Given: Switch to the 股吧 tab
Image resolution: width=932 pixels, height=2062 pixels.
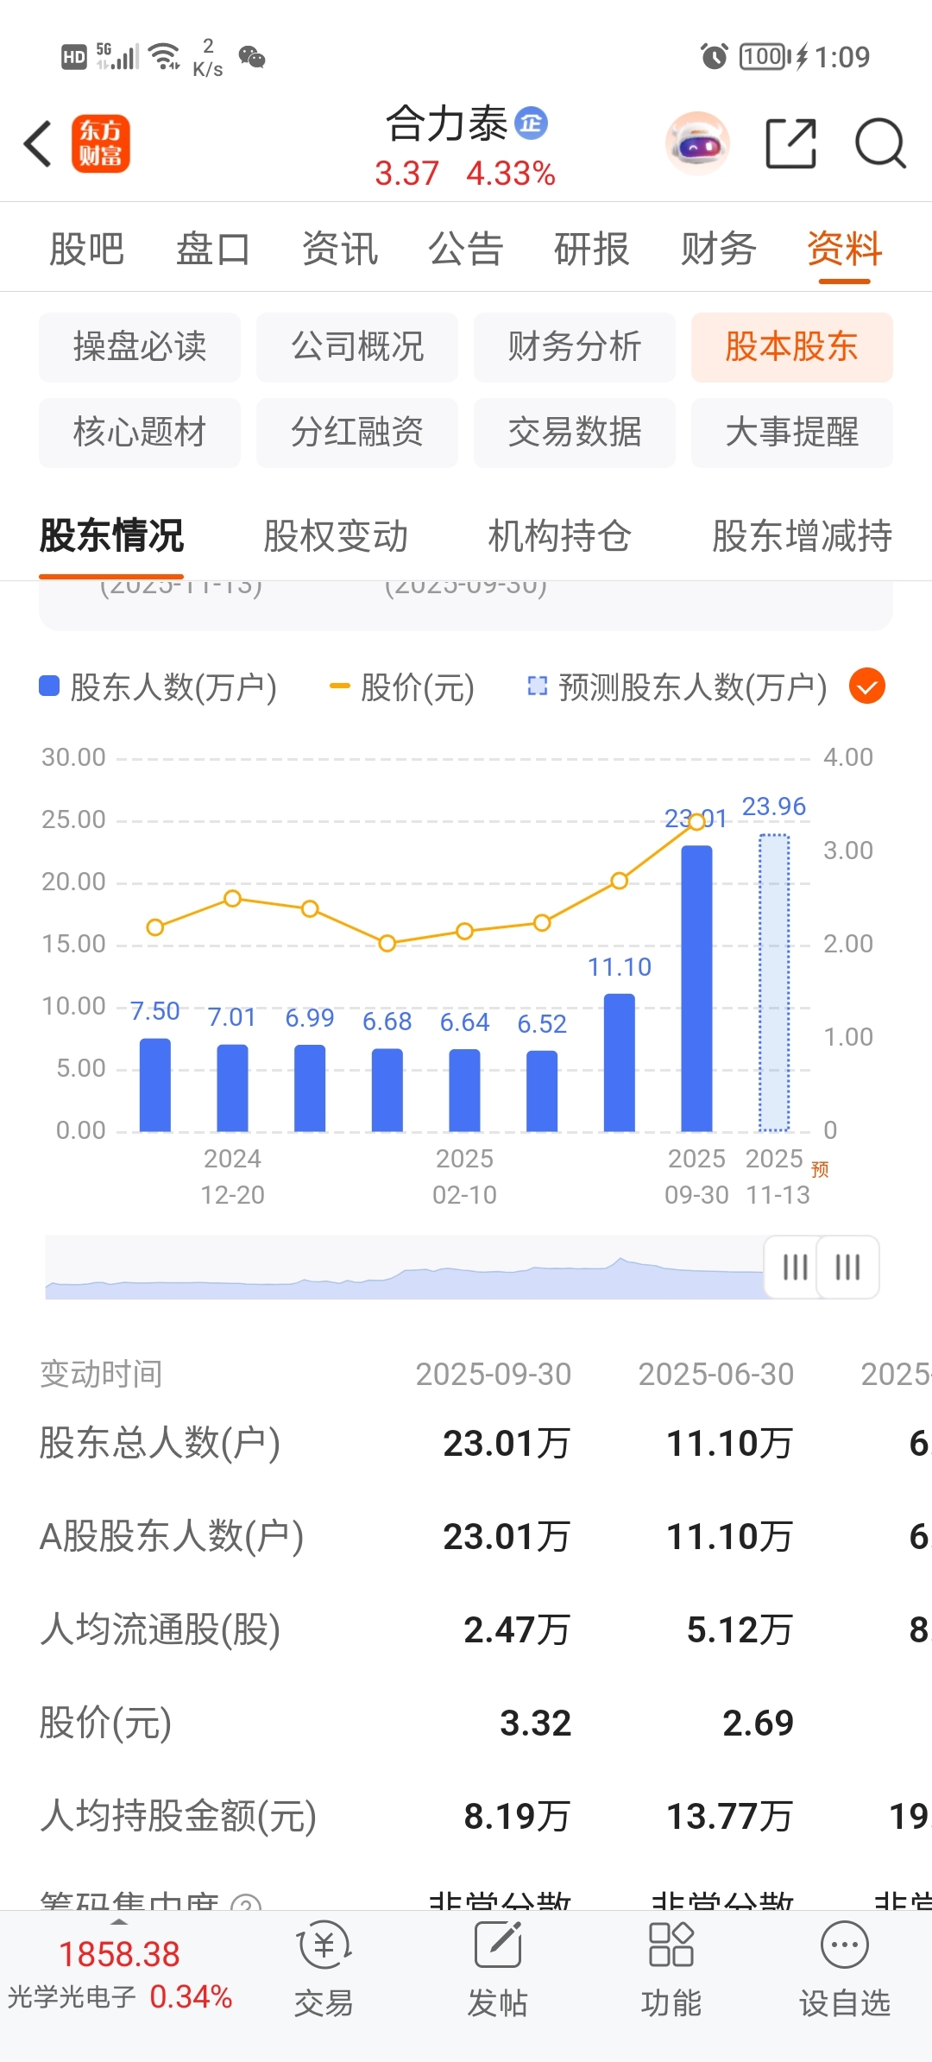Looking at the screenshot, I should point(86,249).
